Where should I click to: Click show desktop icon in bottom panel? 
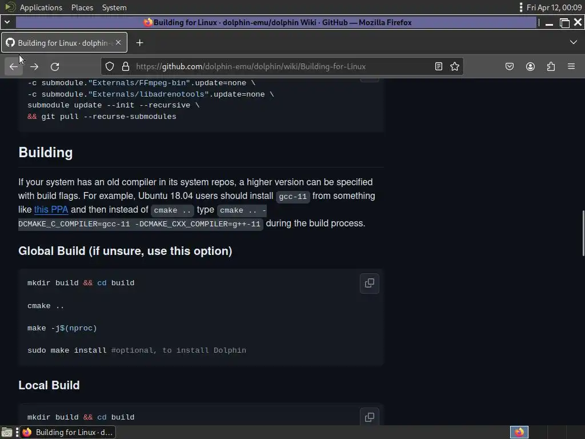point(7,432)
